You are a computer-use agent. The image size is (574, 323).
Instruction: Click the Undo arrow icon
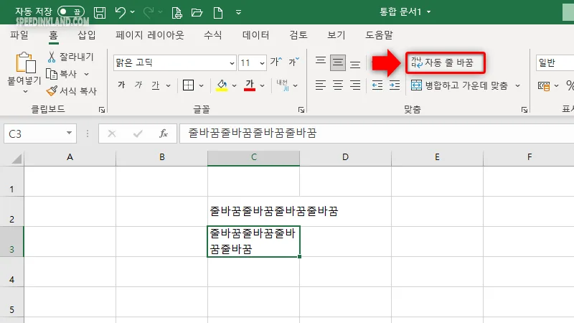click(120, 12)
